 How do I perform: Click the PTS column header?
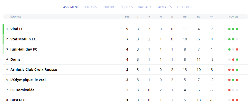pyautogui.click(x=127, y=17)
